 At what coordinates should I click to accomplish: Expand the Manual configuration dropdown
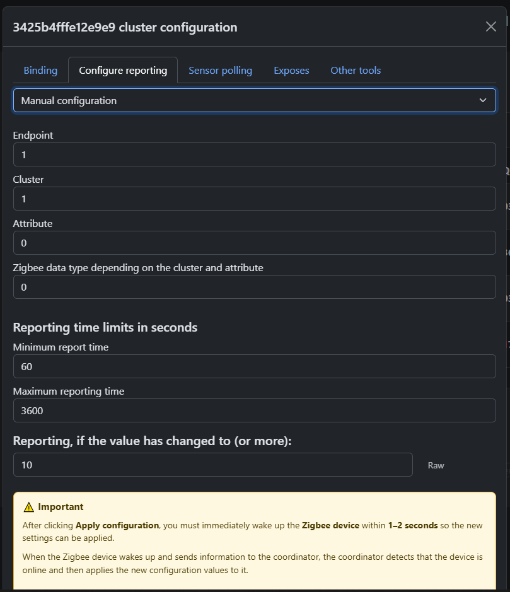(x=254, y=100)
